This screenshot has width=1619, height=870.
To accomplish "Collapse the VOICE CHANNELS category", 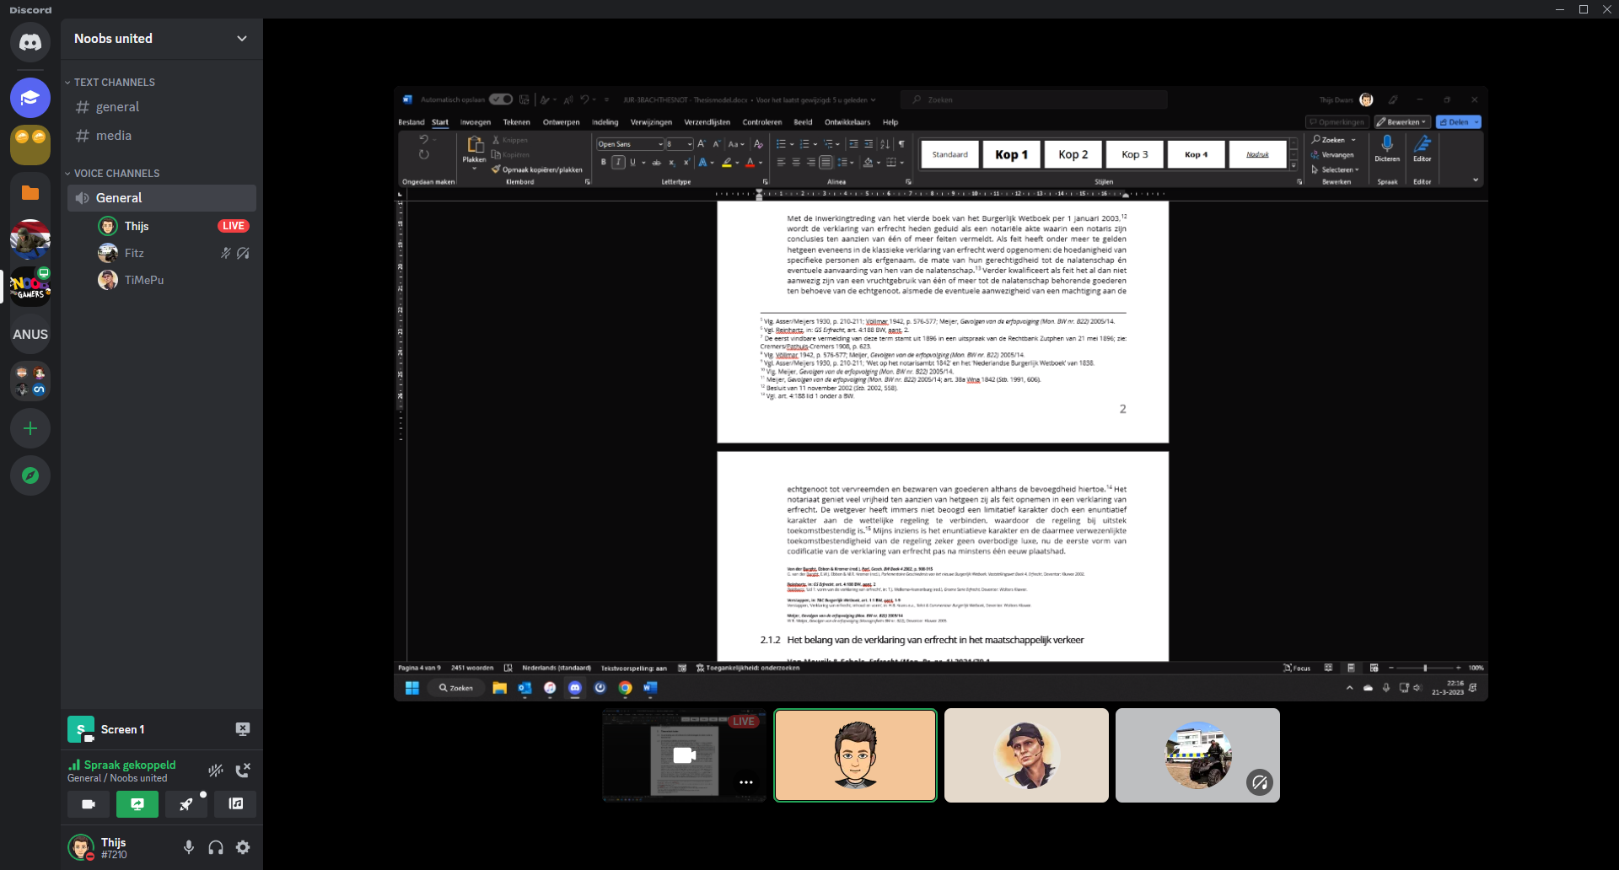I will (116, 174).
